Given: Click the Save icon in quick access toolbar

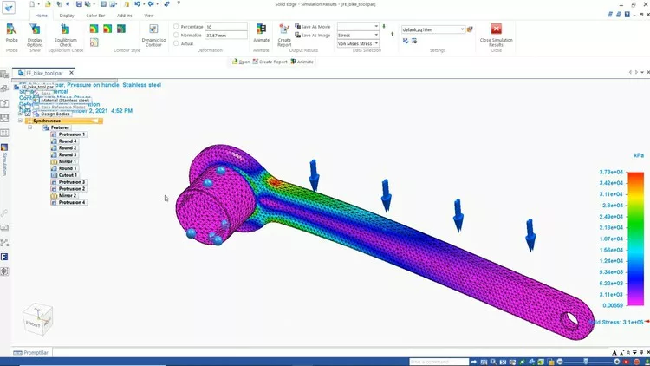Looking at the screenshot, I should click(79, 4).
